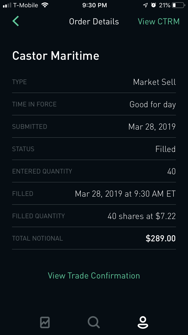Tap the 40 shares at $7.22 value

point(142,216)
